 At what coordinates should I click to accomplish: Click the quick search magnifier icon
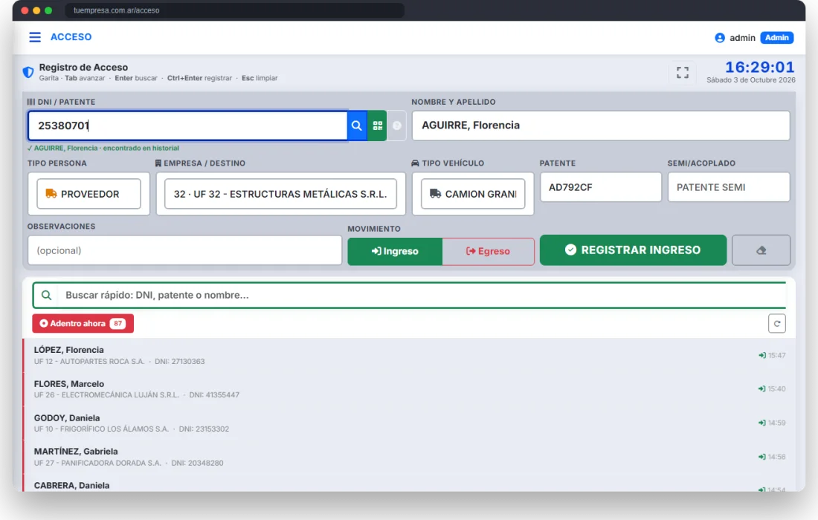point(46,296)
